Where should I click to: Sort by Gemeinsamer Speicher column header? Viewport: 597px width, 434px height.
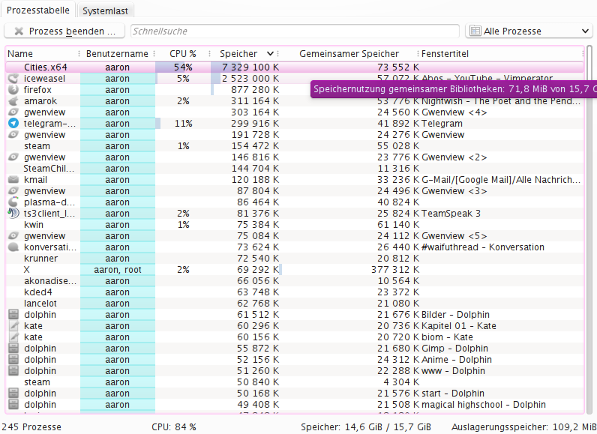[x=349, y=54]
